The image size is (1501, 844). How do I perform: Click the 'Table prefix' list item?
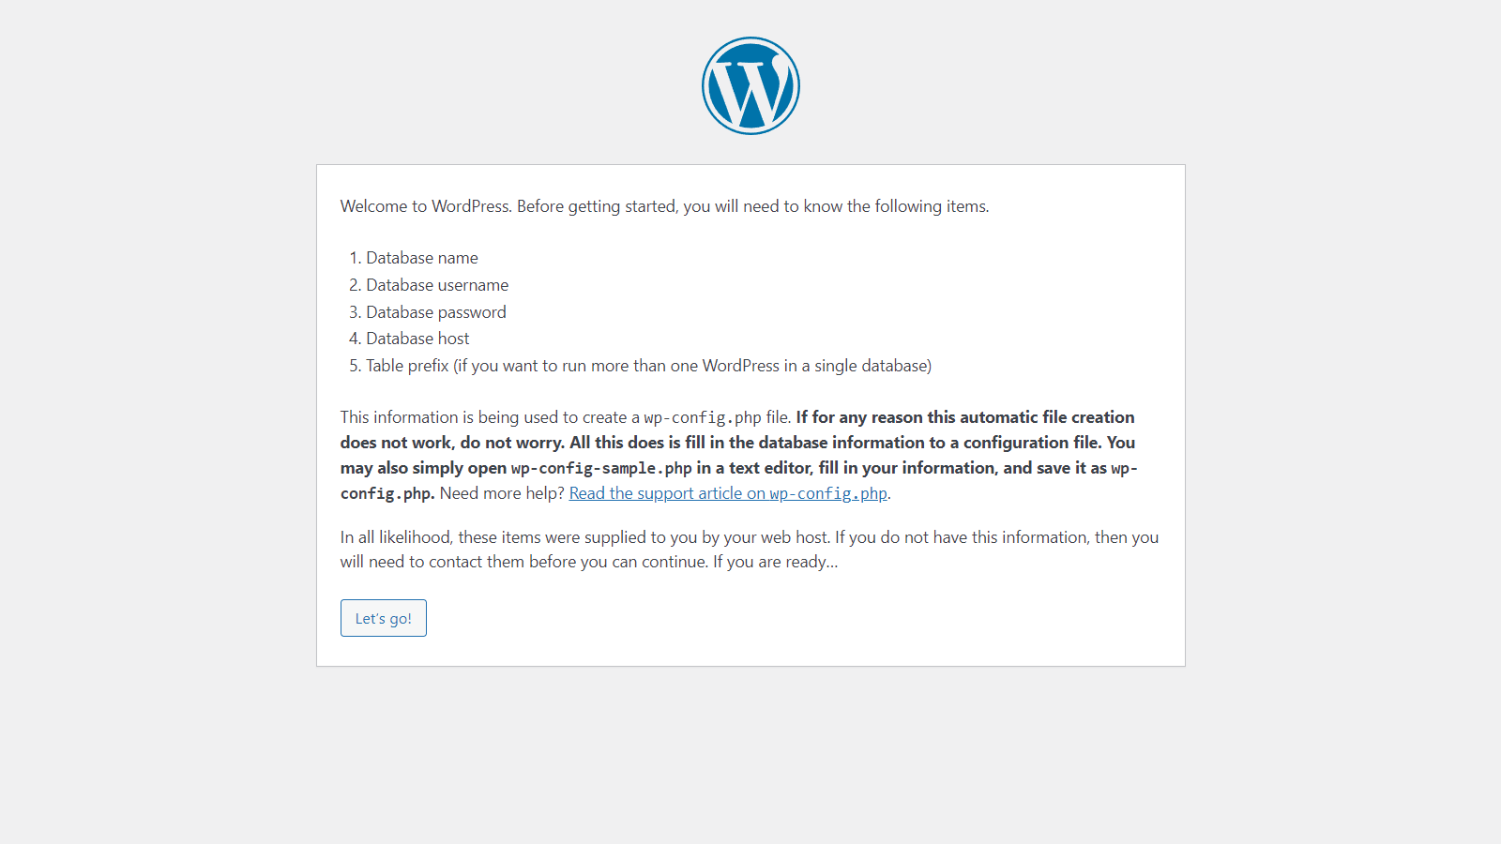pyautogui.click(x=648, y=366)
